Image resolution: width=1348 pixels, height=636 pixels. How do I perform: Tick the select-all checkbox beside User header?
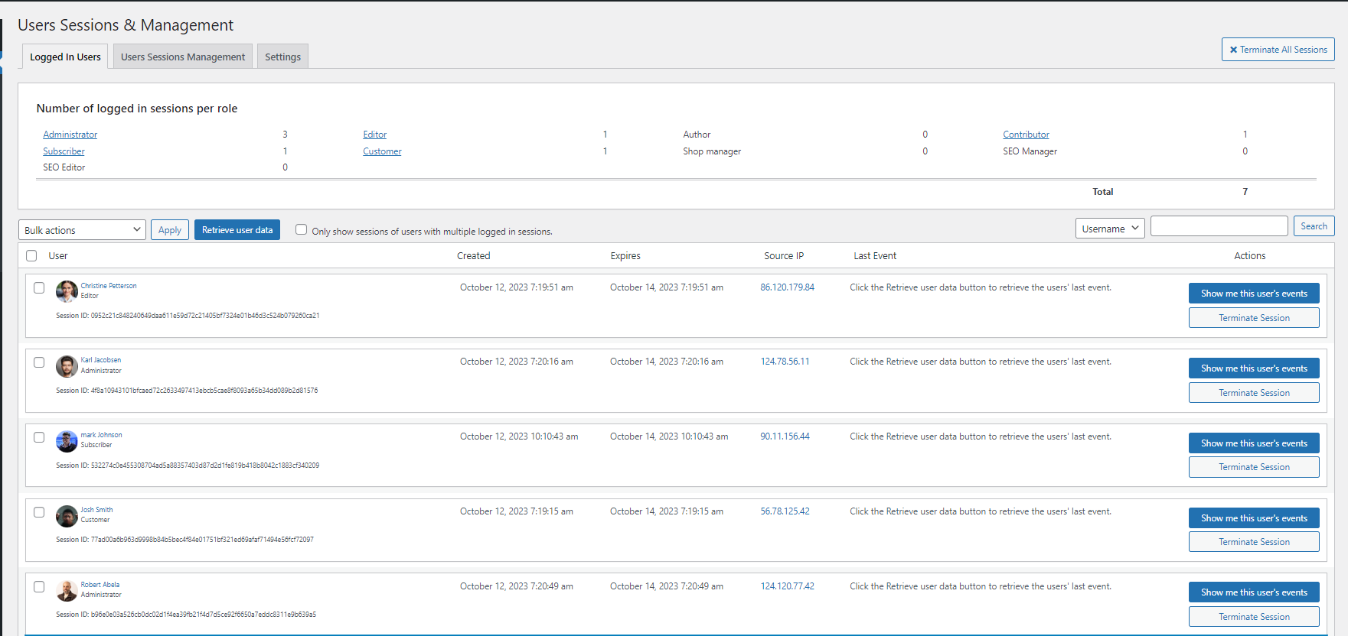[x=31, y=256]
